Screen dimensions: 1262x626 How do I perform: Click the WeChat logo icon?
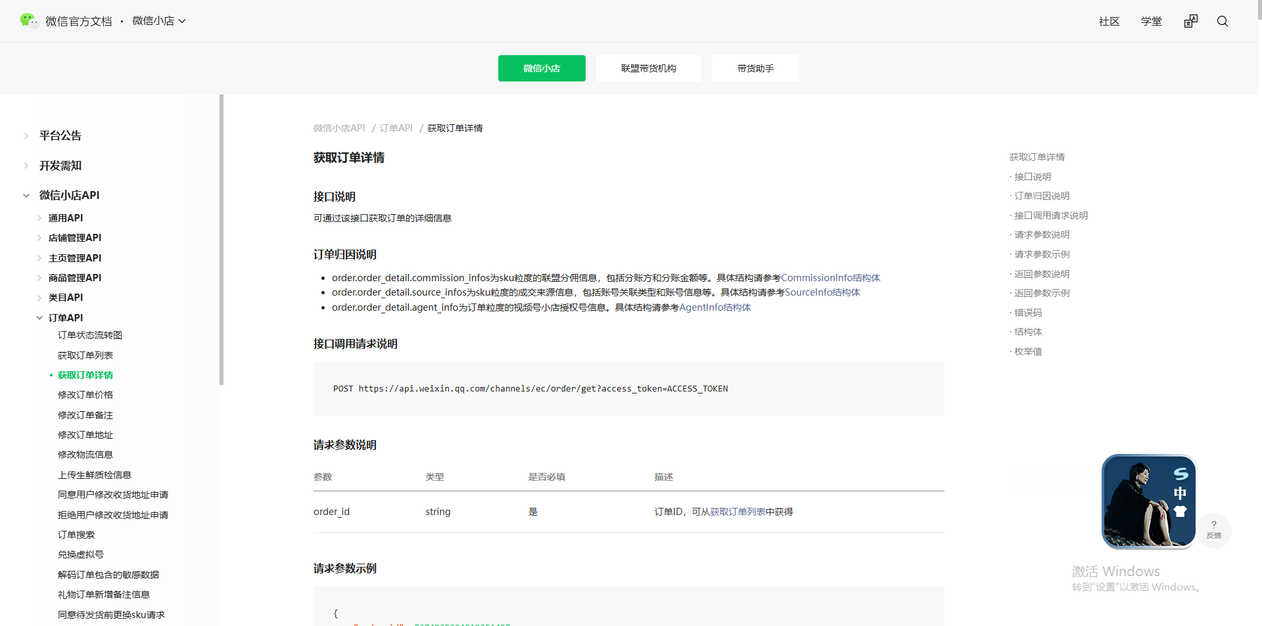pyautogui.click(x=29, y=21)
